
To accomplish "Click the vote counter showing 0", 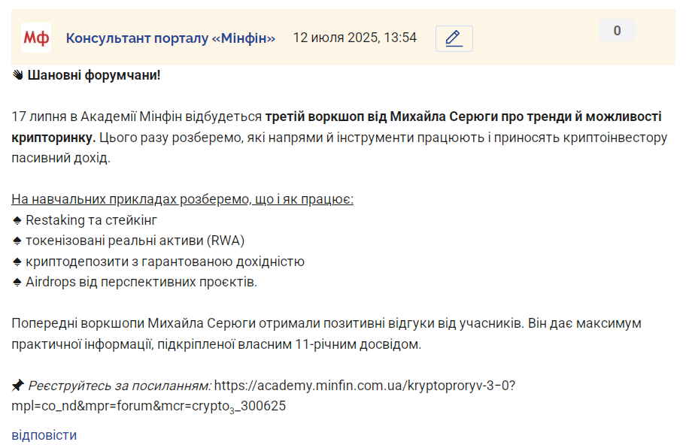I will [x=618, y=30].
